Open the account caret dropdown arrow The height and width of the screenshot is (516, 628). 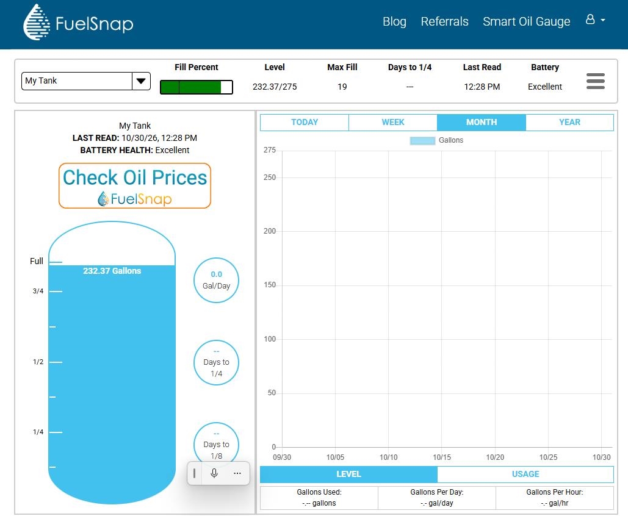(x=603, y=20)
